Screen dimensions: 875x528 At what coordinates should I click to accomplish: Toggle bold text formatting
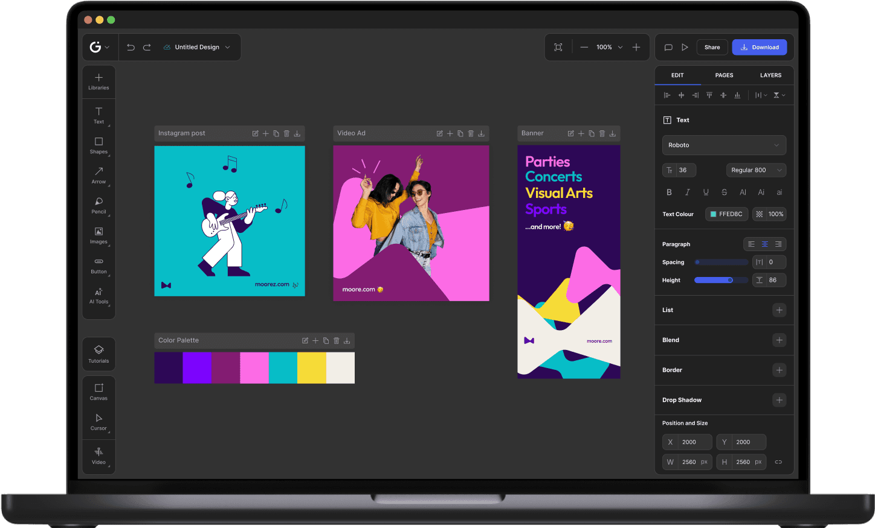(669, 192)
